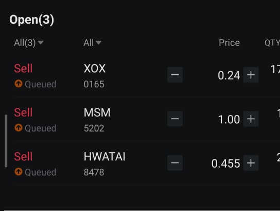Click the Price column header

pos(229,43)
